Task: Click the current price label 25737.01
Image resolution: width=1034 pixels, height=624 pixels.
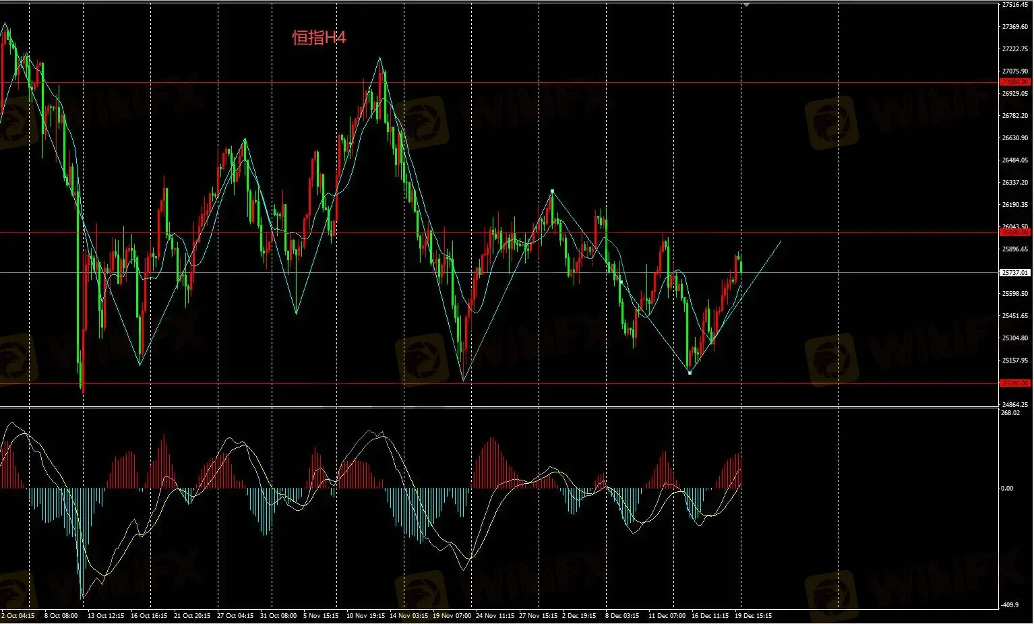Action: tap(1014, 273)
